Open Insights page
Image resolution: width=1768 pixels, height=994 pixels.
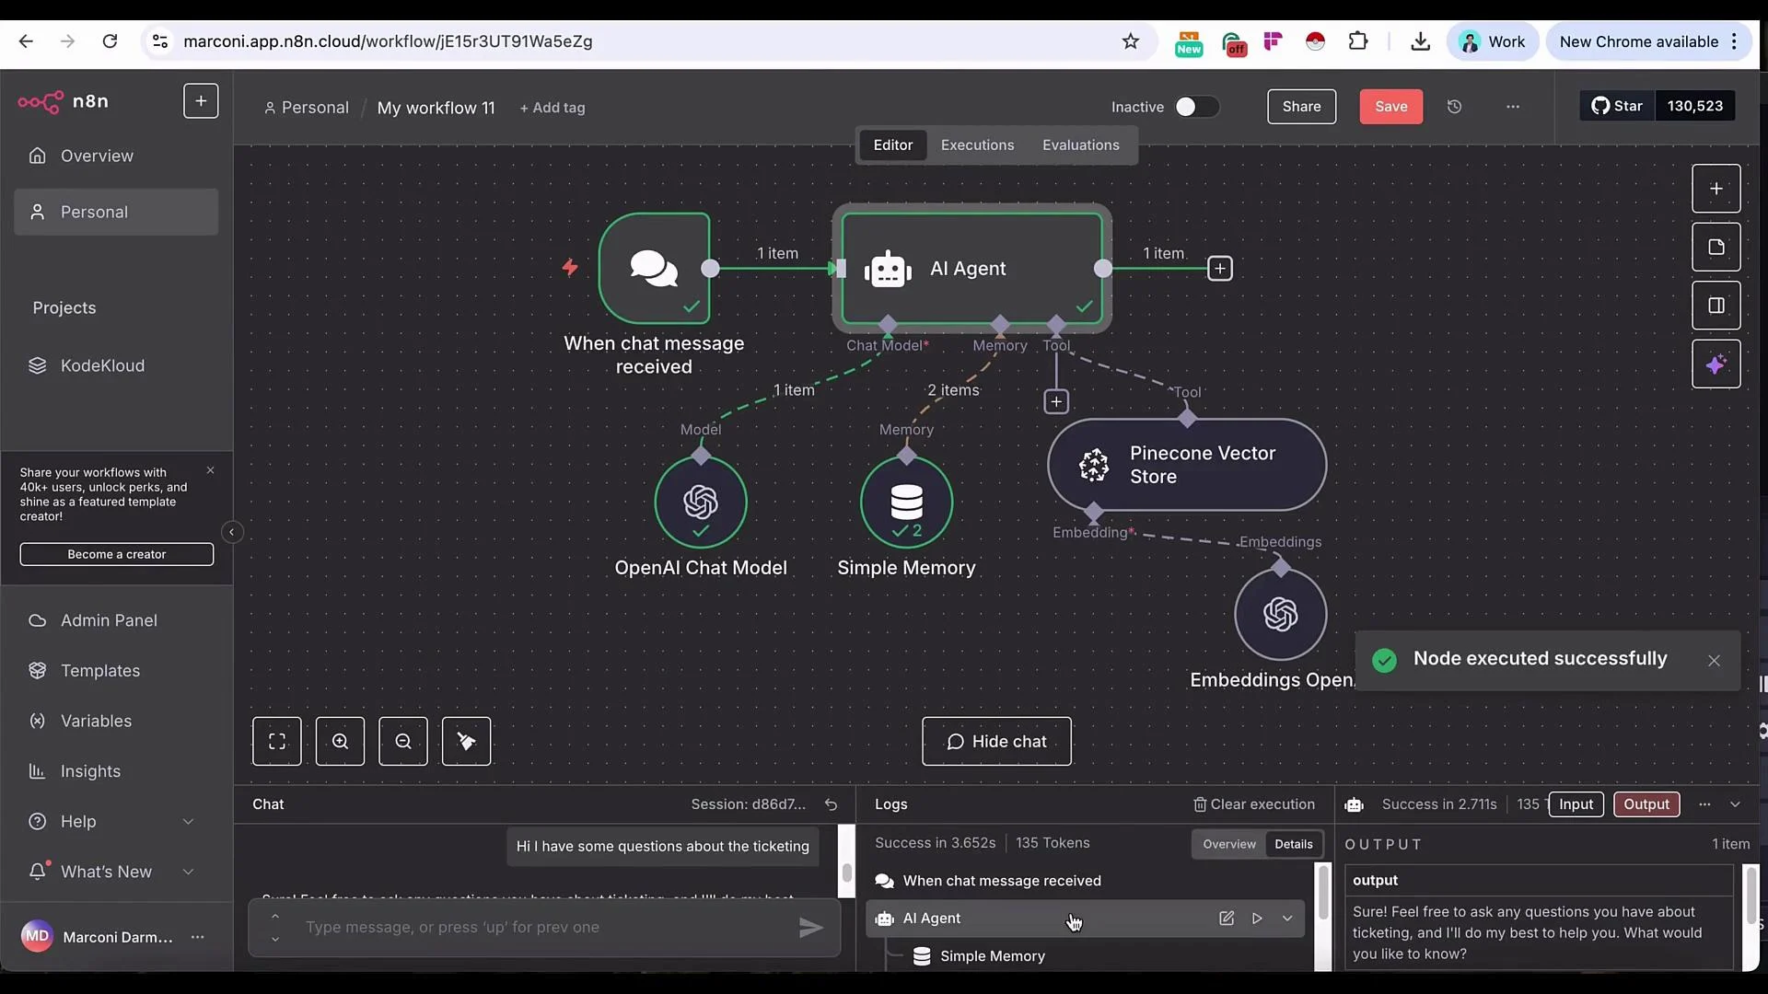[116, 771]
